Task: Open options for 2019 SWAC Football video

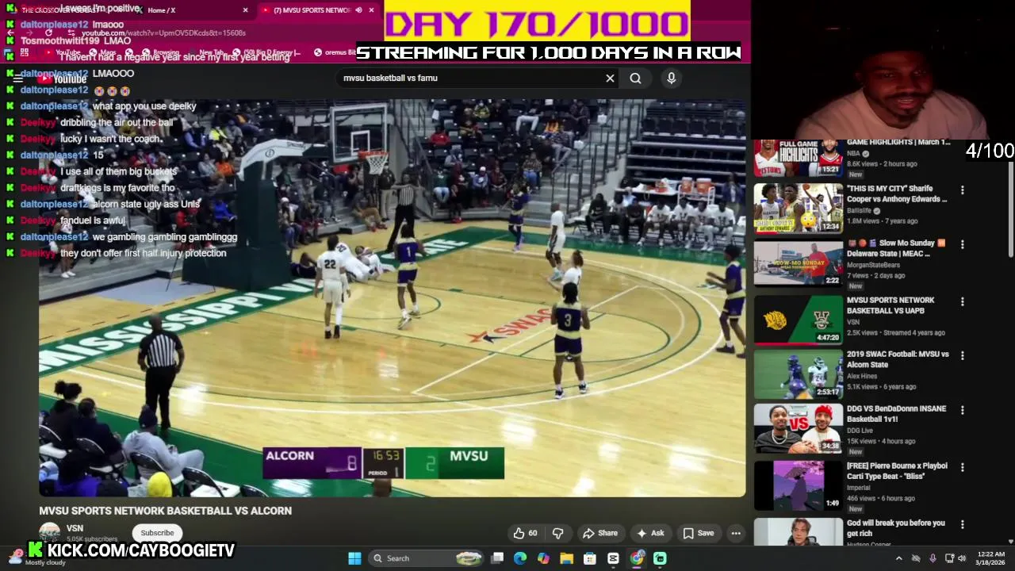Action: (962, 355)
